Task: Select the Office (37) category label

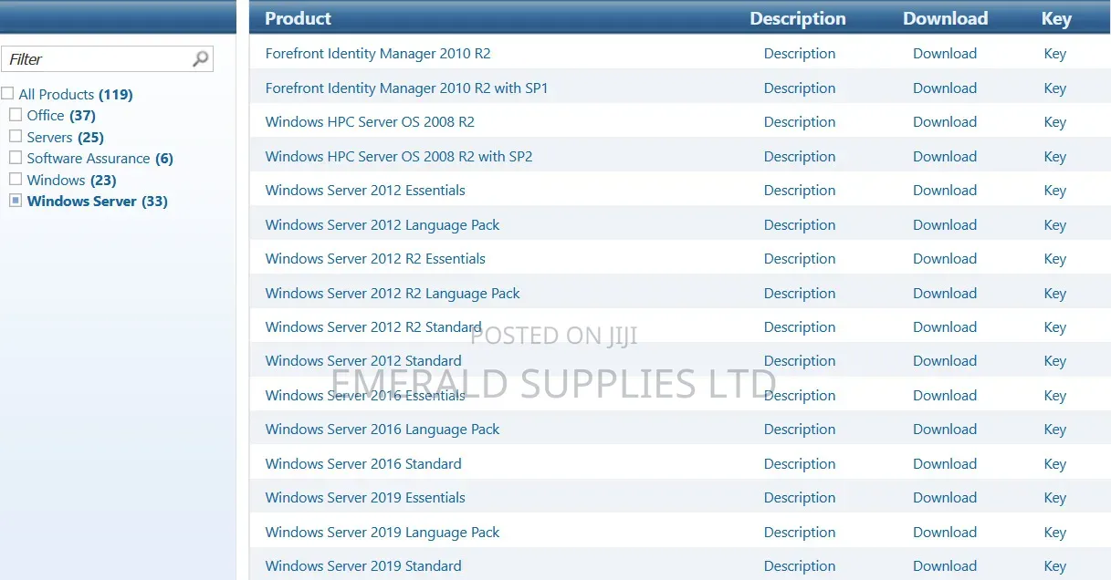Action: point(61,116)
